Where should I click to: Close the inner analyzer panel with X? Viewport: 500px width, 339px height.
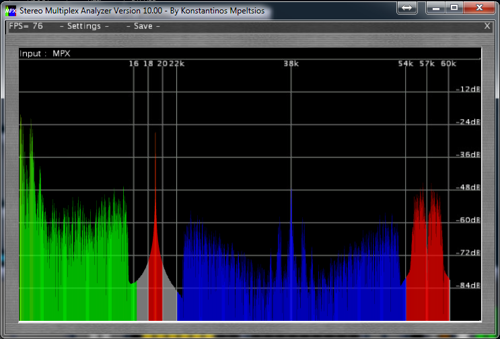tap(487, 26)
